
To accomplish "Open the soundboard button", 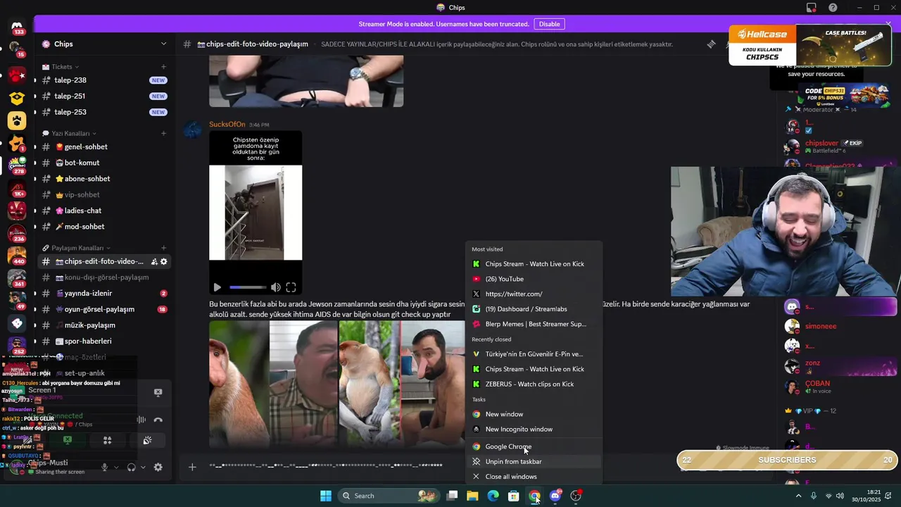I will 147,440.
